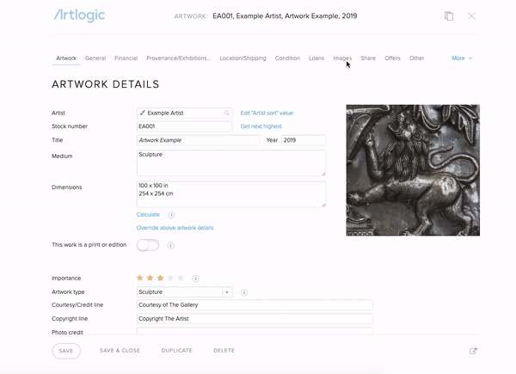Viewport: 516px width, 374px height.
Task: Open the Artwork type dropdown arrow
Action: 227,292
